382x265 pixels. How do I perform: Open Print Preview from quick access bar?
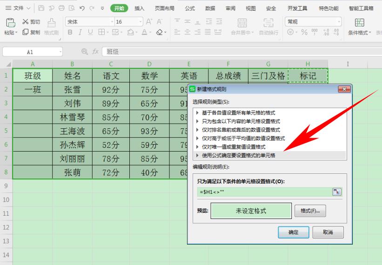pyautogui.click(x=72, y=8)
